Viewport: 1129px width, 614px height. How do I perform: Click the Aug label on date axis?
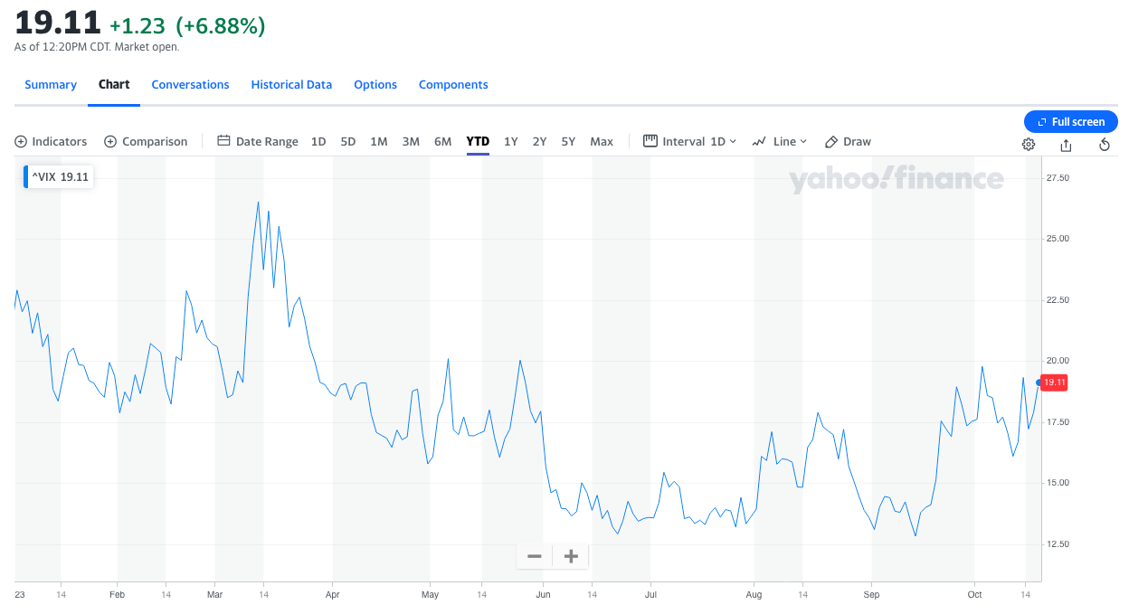(754, 595)
